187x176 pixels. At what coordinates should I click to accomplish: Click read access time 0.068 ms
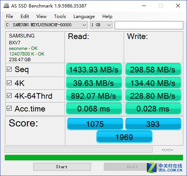tap(94, 108)
